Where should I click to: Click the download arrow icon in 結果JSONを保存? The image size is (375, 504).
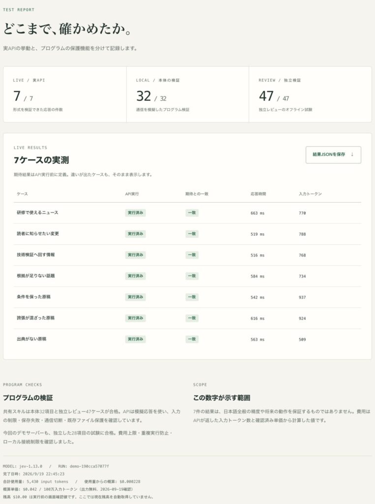352,155
